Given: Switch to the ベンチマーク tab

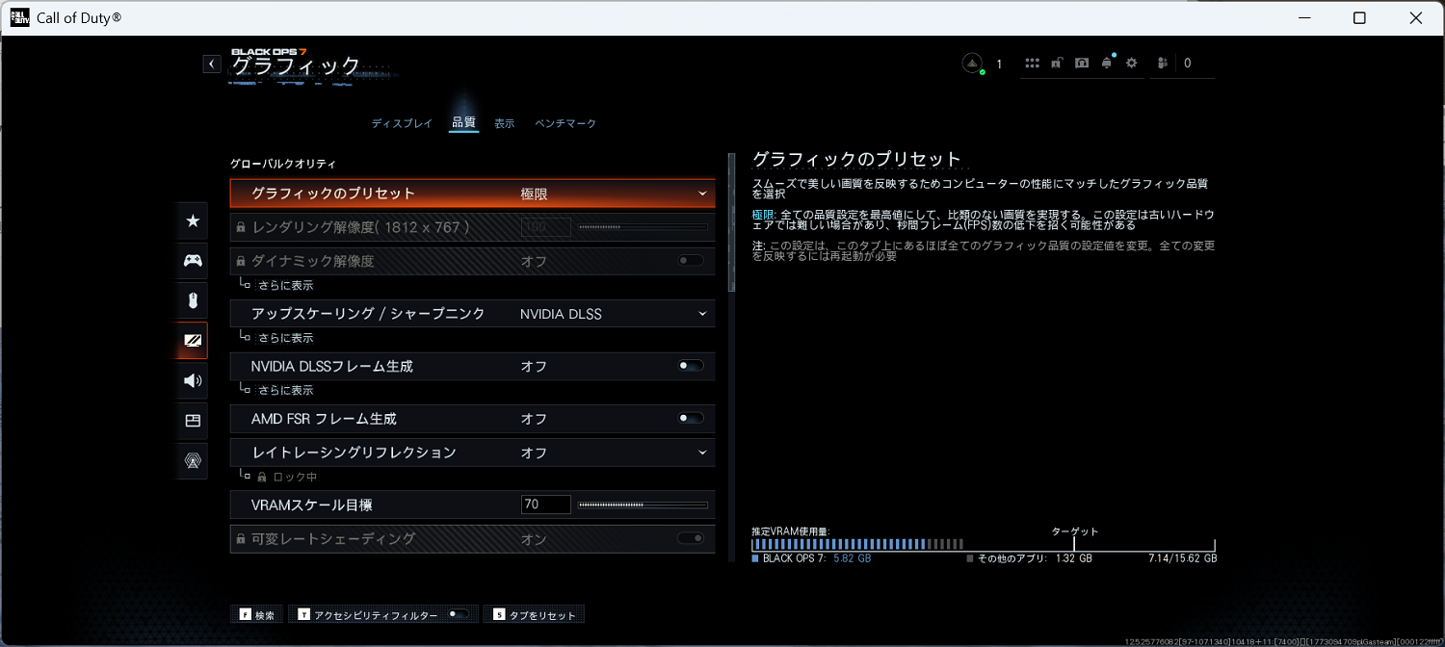Looking at the screenshot, I should [x=565, y=123].
